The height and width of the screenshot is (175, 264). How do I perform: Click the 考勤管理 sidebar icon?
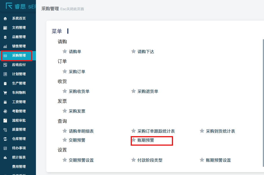(x=5, y=111)
